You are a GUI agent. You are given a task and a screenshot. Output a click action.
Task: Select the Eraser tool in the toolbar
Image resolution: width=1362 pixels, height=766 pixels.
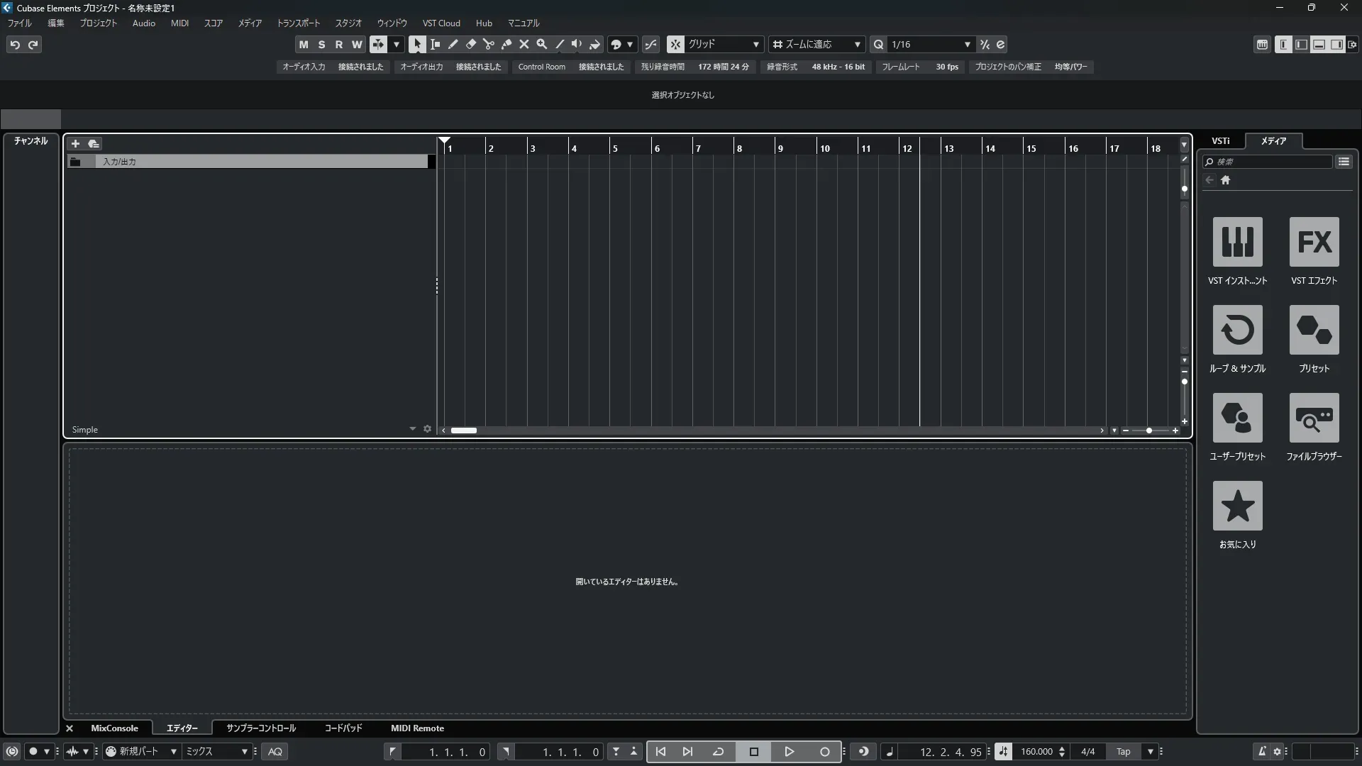point(471,44)
